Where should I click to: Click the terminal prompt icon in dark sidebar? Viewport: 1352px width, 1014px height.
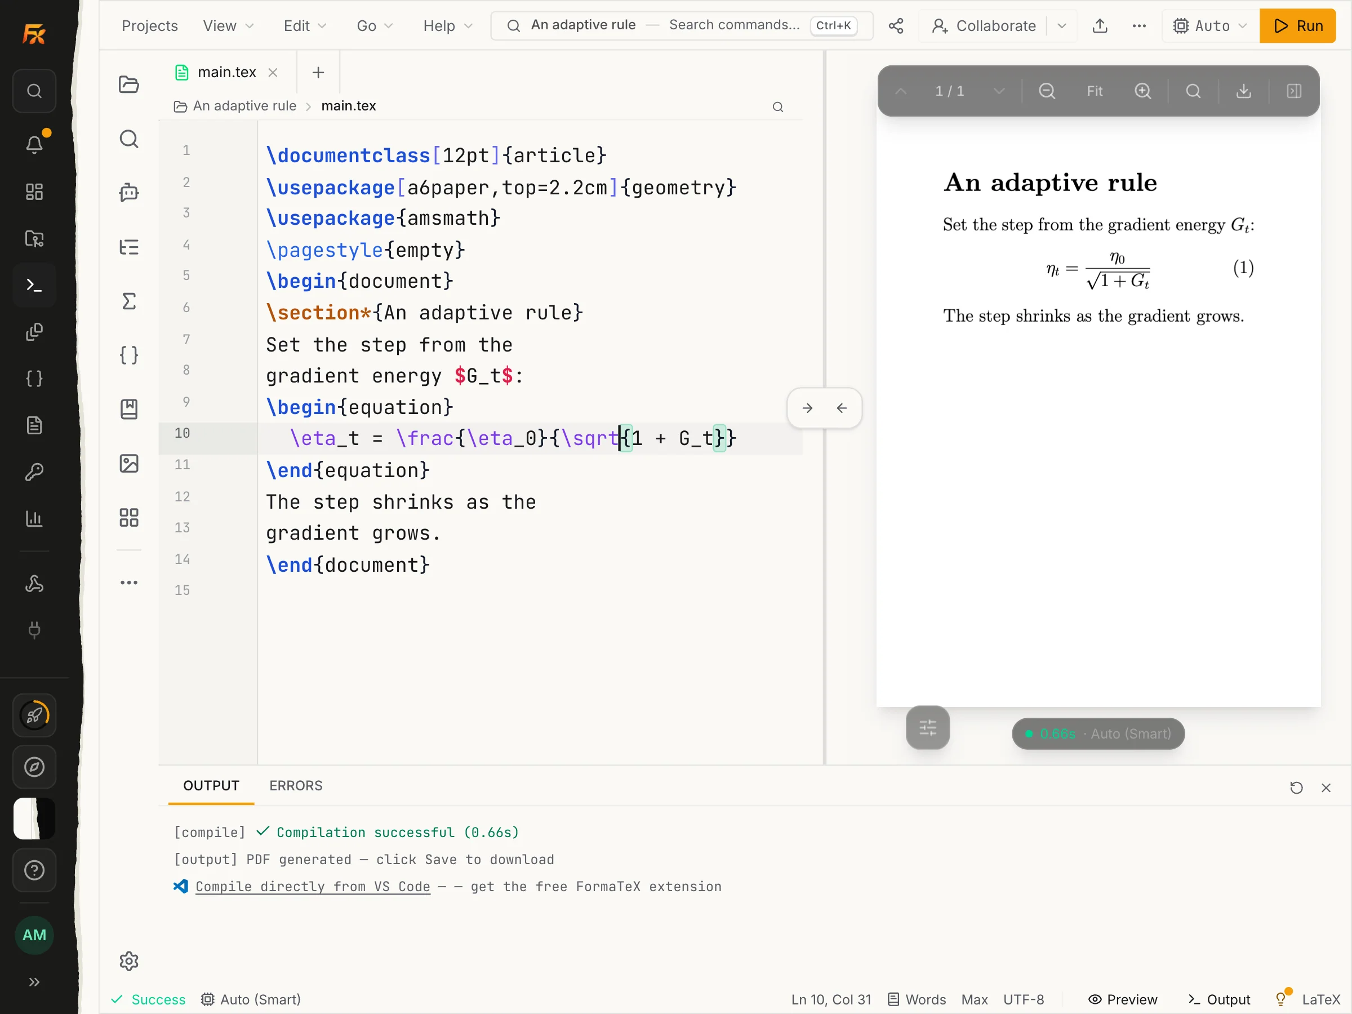coord(34,285)
